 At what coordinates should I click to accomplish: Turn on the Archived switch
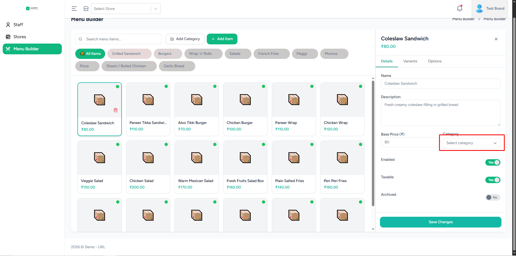click(493, 197)
